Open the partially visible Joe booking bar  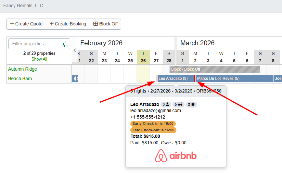coord(278,79)
